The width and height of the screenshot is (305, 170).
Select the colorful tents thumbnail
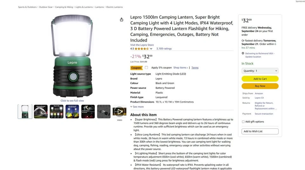[x=72, y=112]
